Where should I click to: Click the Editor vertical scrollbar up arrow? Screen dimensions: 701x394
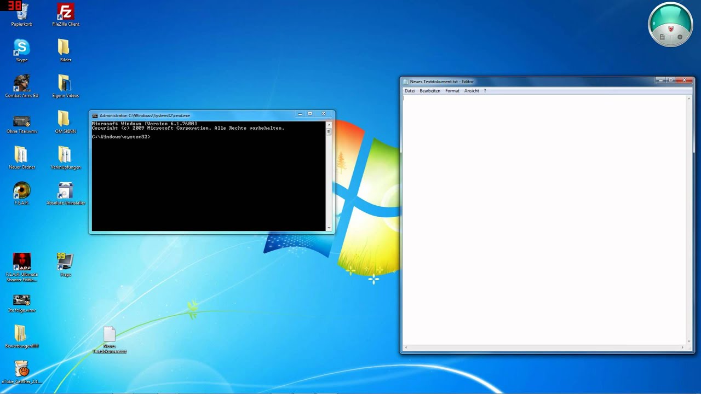tap(689, 97)
